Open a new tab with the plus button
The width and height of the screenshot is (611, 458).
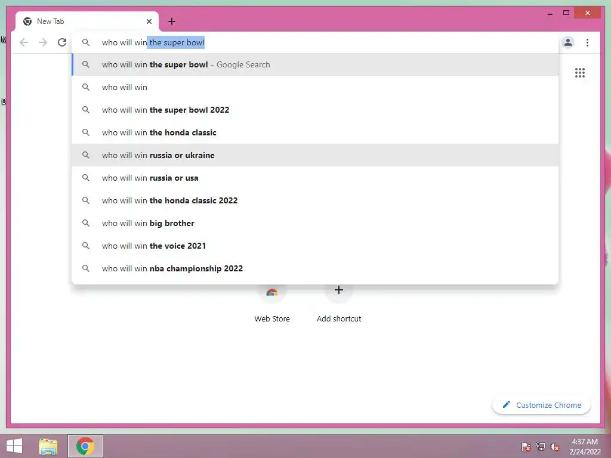[x=172, y=21]
